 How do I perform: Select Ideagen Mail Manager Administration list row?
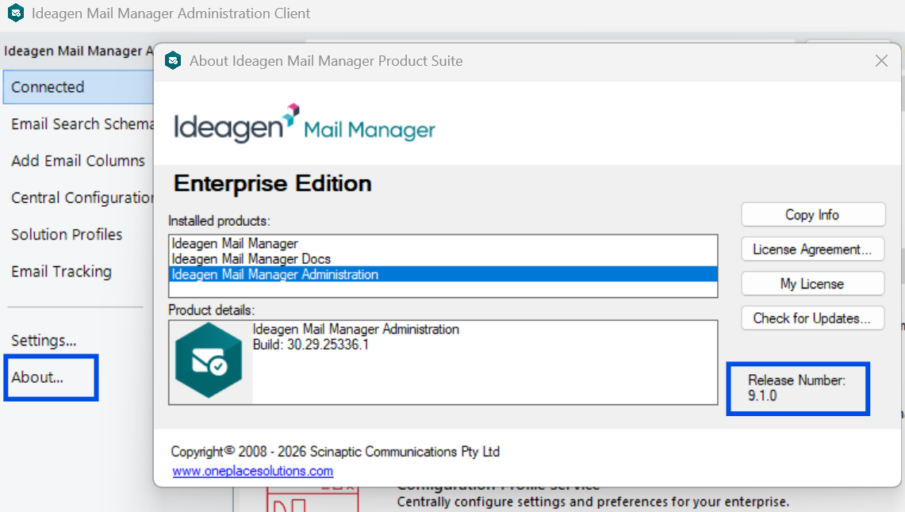443,274
